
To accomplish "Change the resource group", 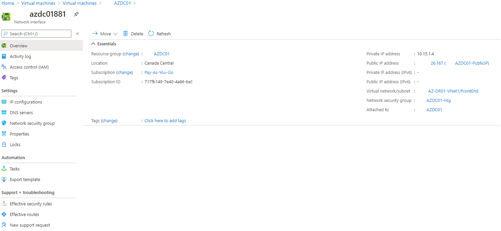I will point(131,54).
